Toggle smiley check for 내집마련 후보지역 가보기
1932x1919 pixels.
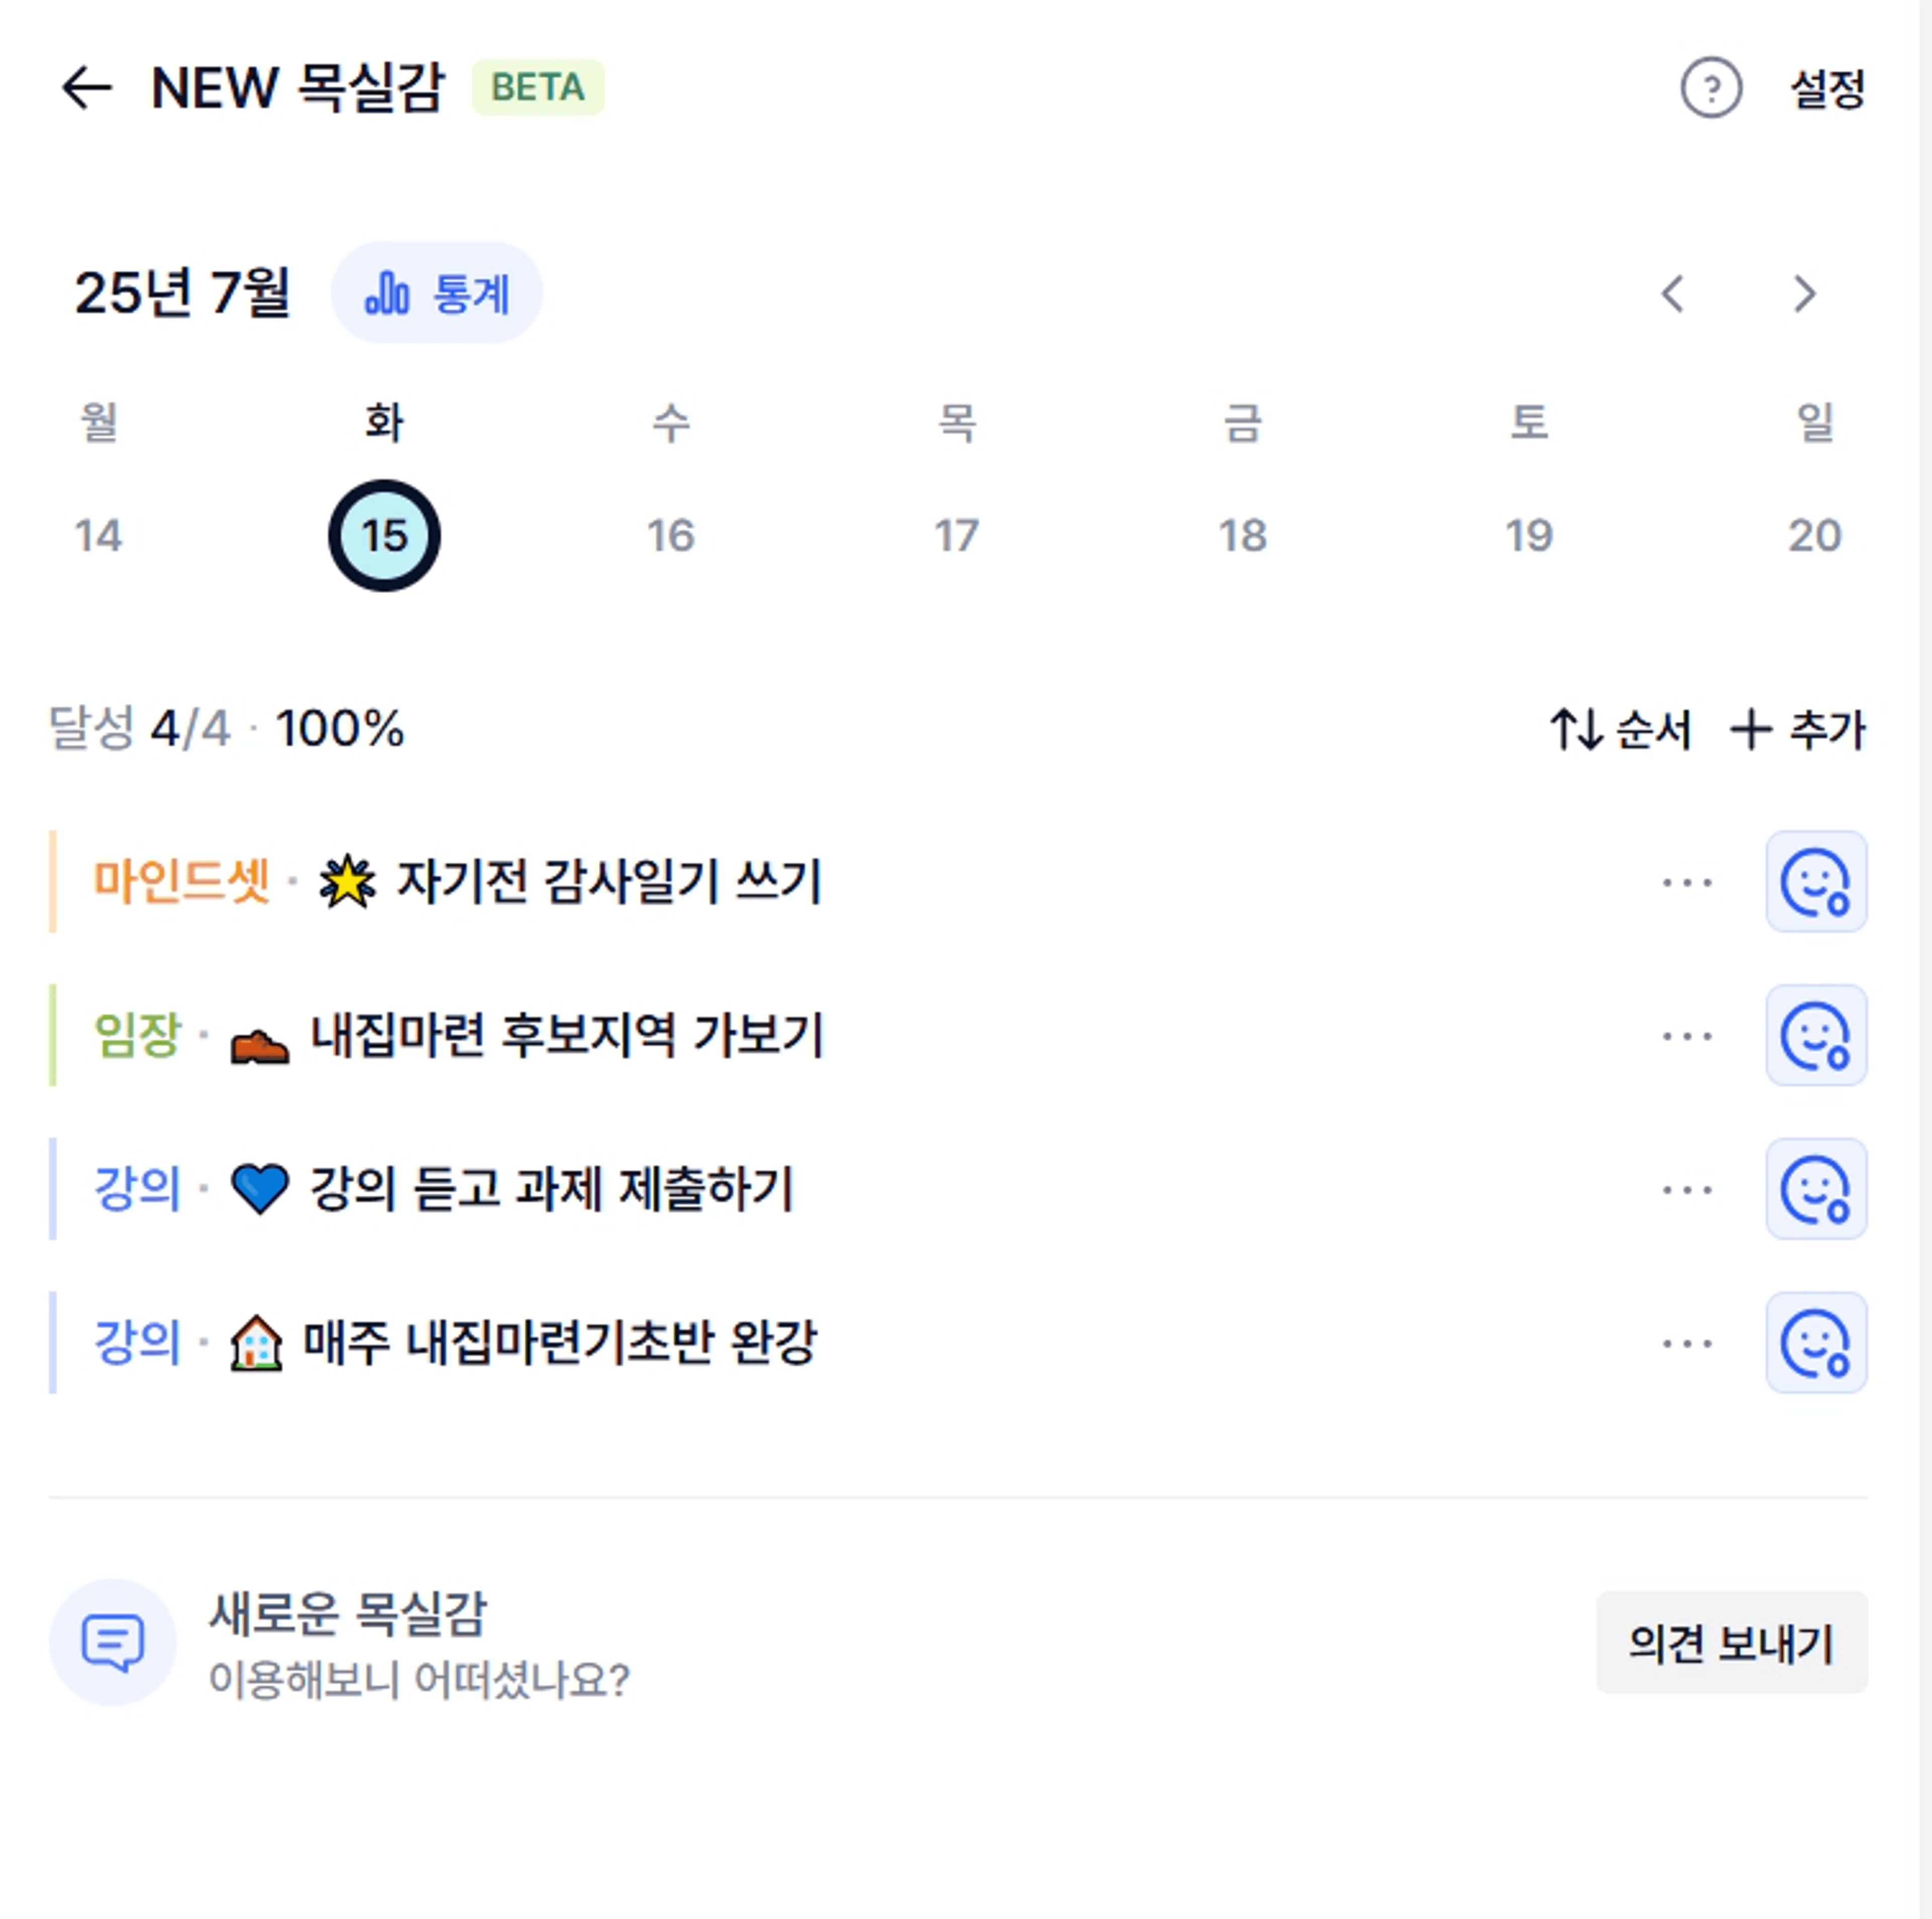coord(1816,1035)
